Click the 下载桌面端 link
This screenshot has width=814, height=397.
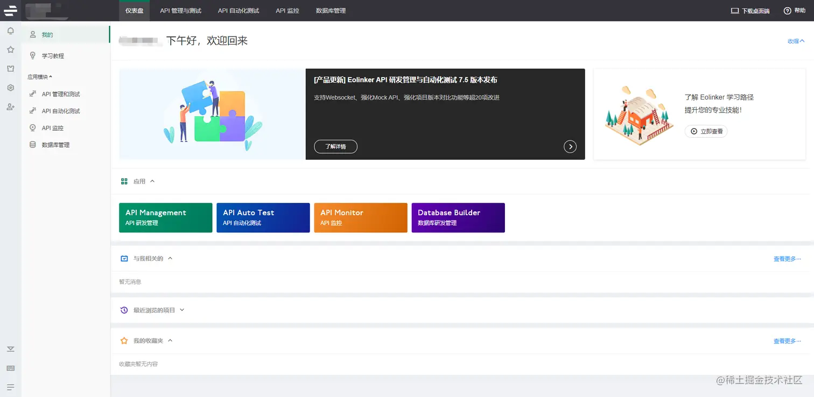tap(755, 11)
